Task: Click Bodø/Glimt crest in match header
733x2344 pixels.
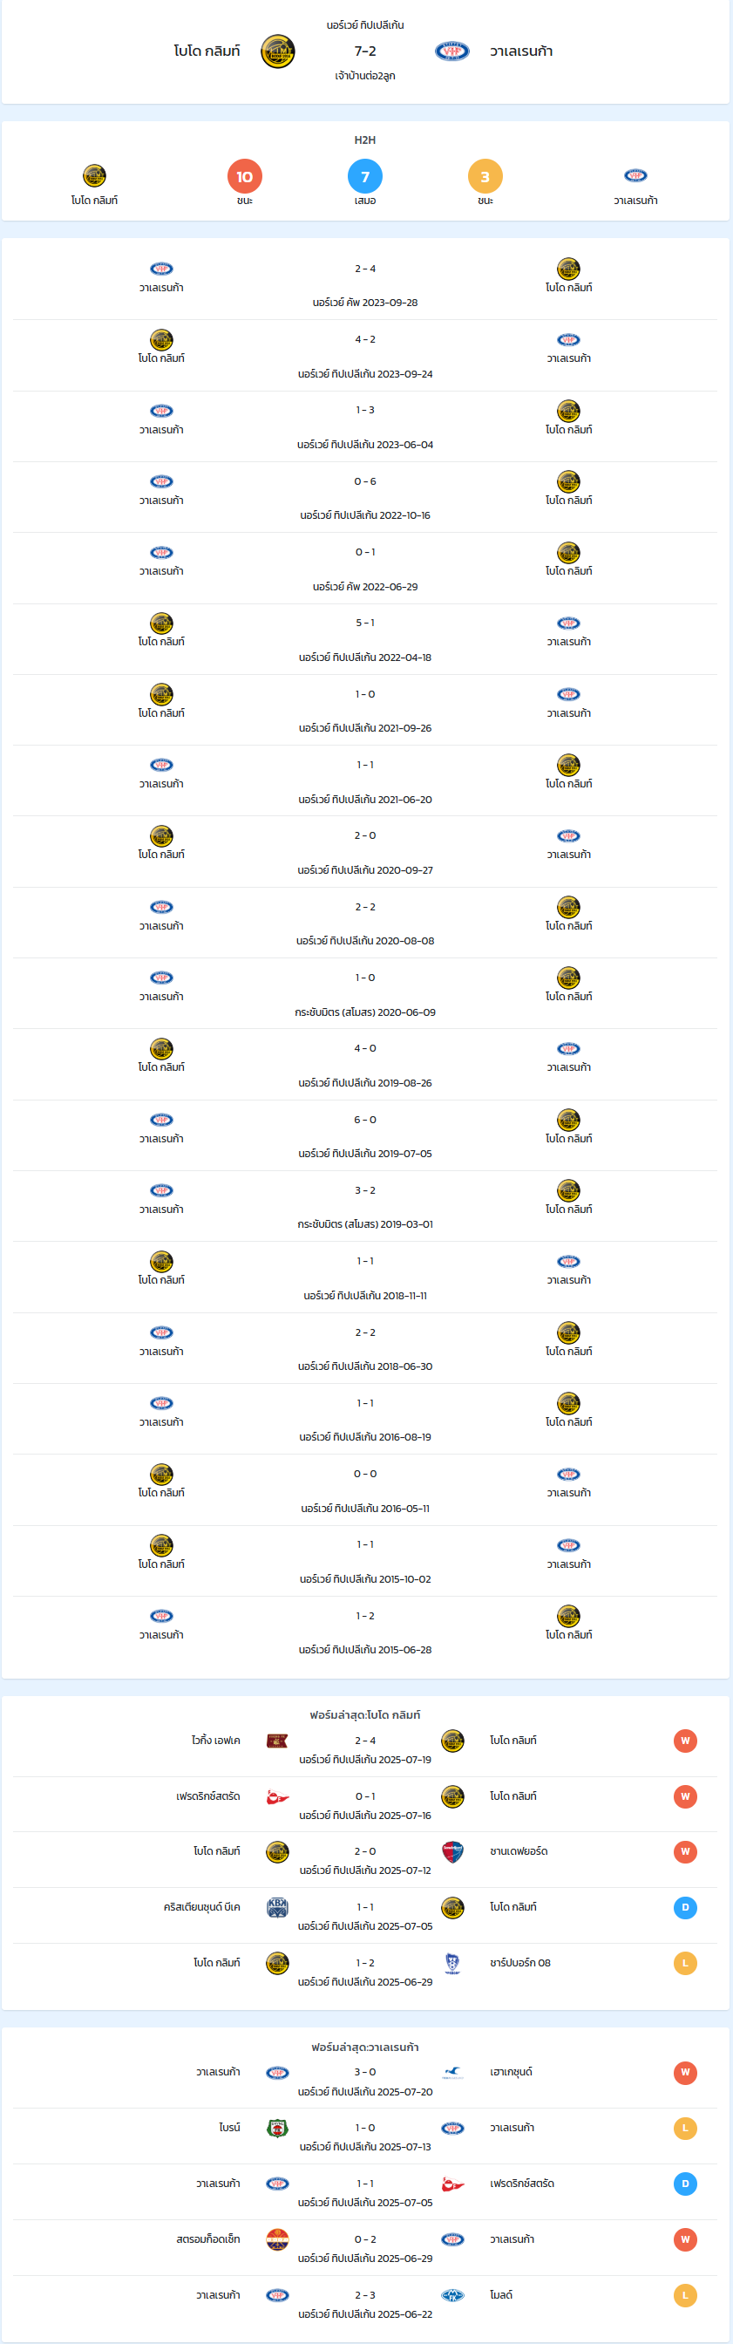Action: click(x=277, y=51)
